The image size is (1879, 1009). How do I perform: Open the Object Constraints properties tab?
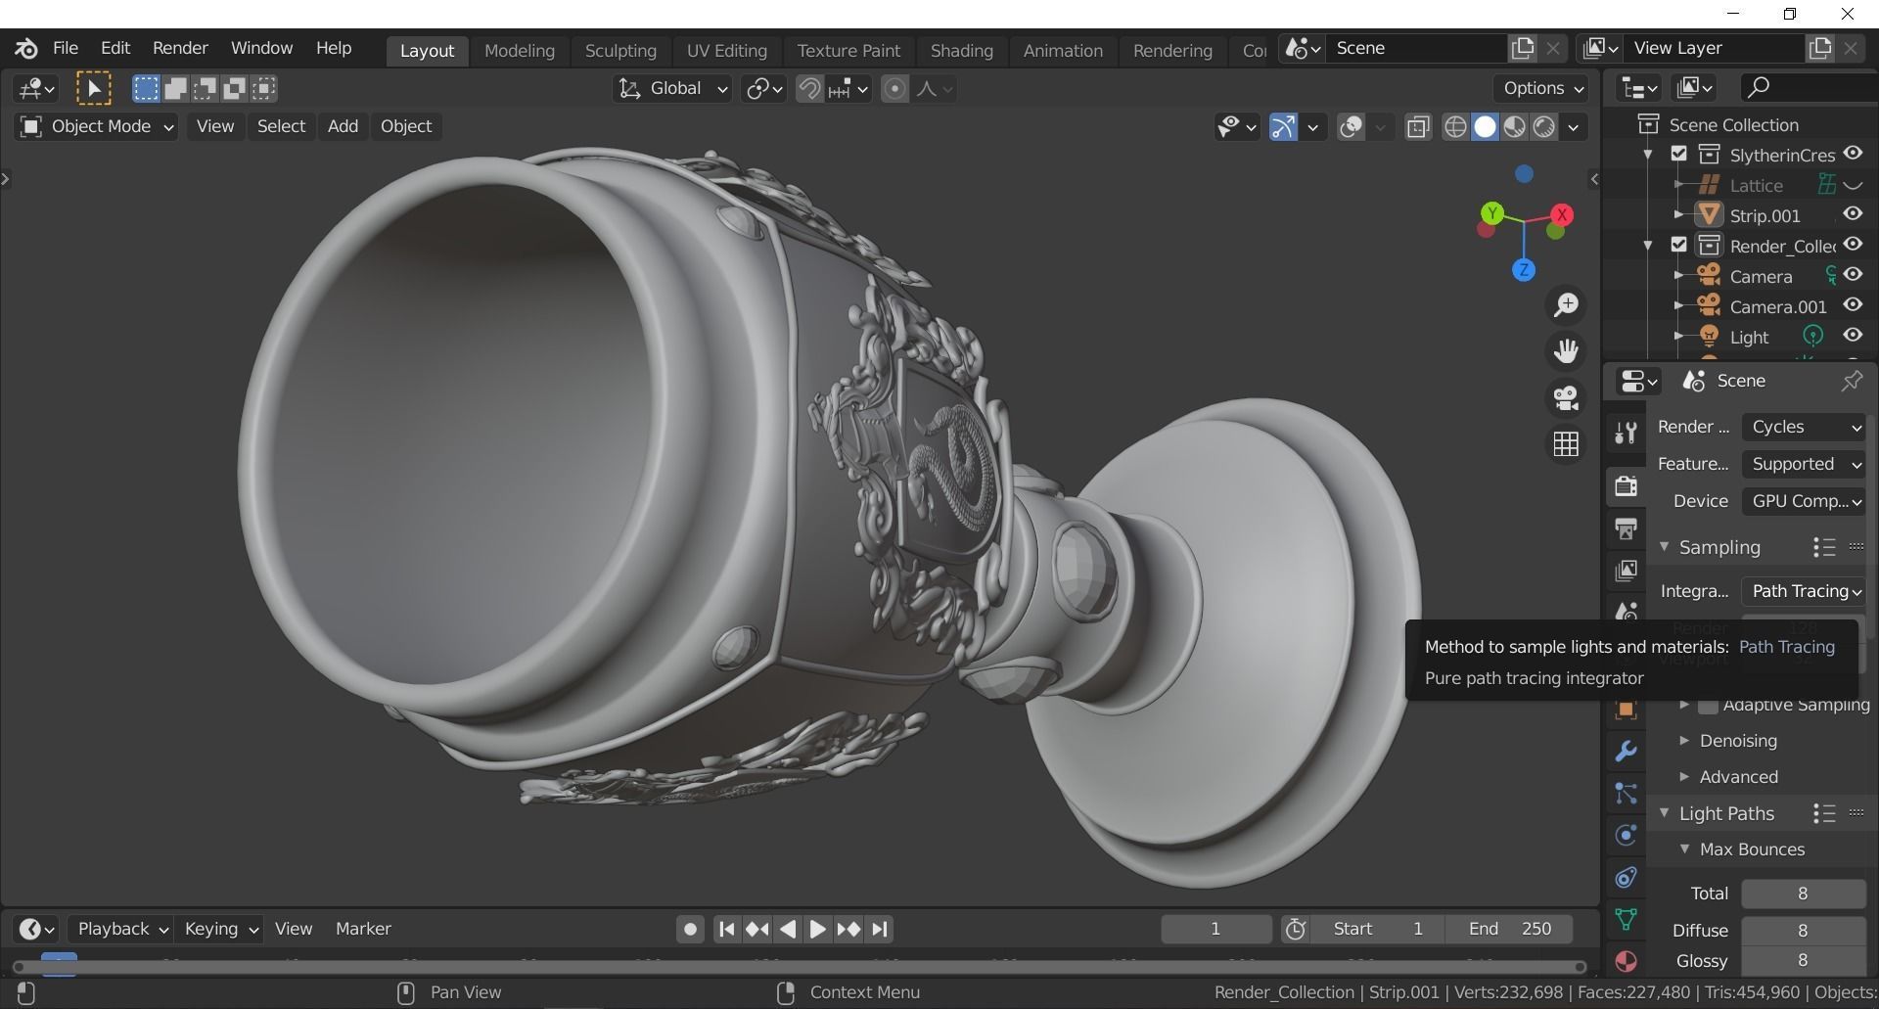(x=1626, y=877)
